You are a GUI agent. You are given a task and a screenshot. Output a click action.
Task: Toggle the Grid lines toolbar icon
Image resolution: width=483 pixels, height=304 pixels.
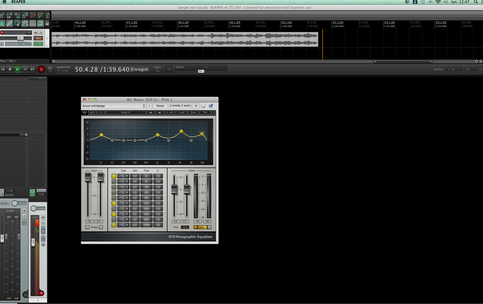pyautogui.click(x=33, y=23)
